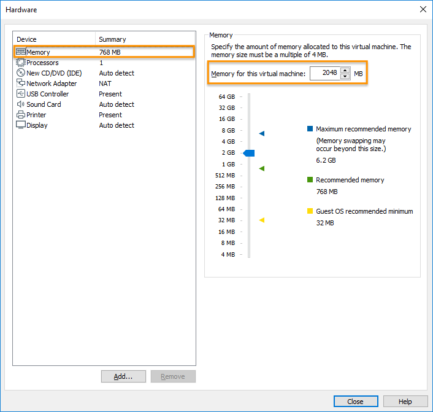This screenshot has height=412, width=433.
Task: Click the 256 MB scale label
Action: [x=225, y=187]
